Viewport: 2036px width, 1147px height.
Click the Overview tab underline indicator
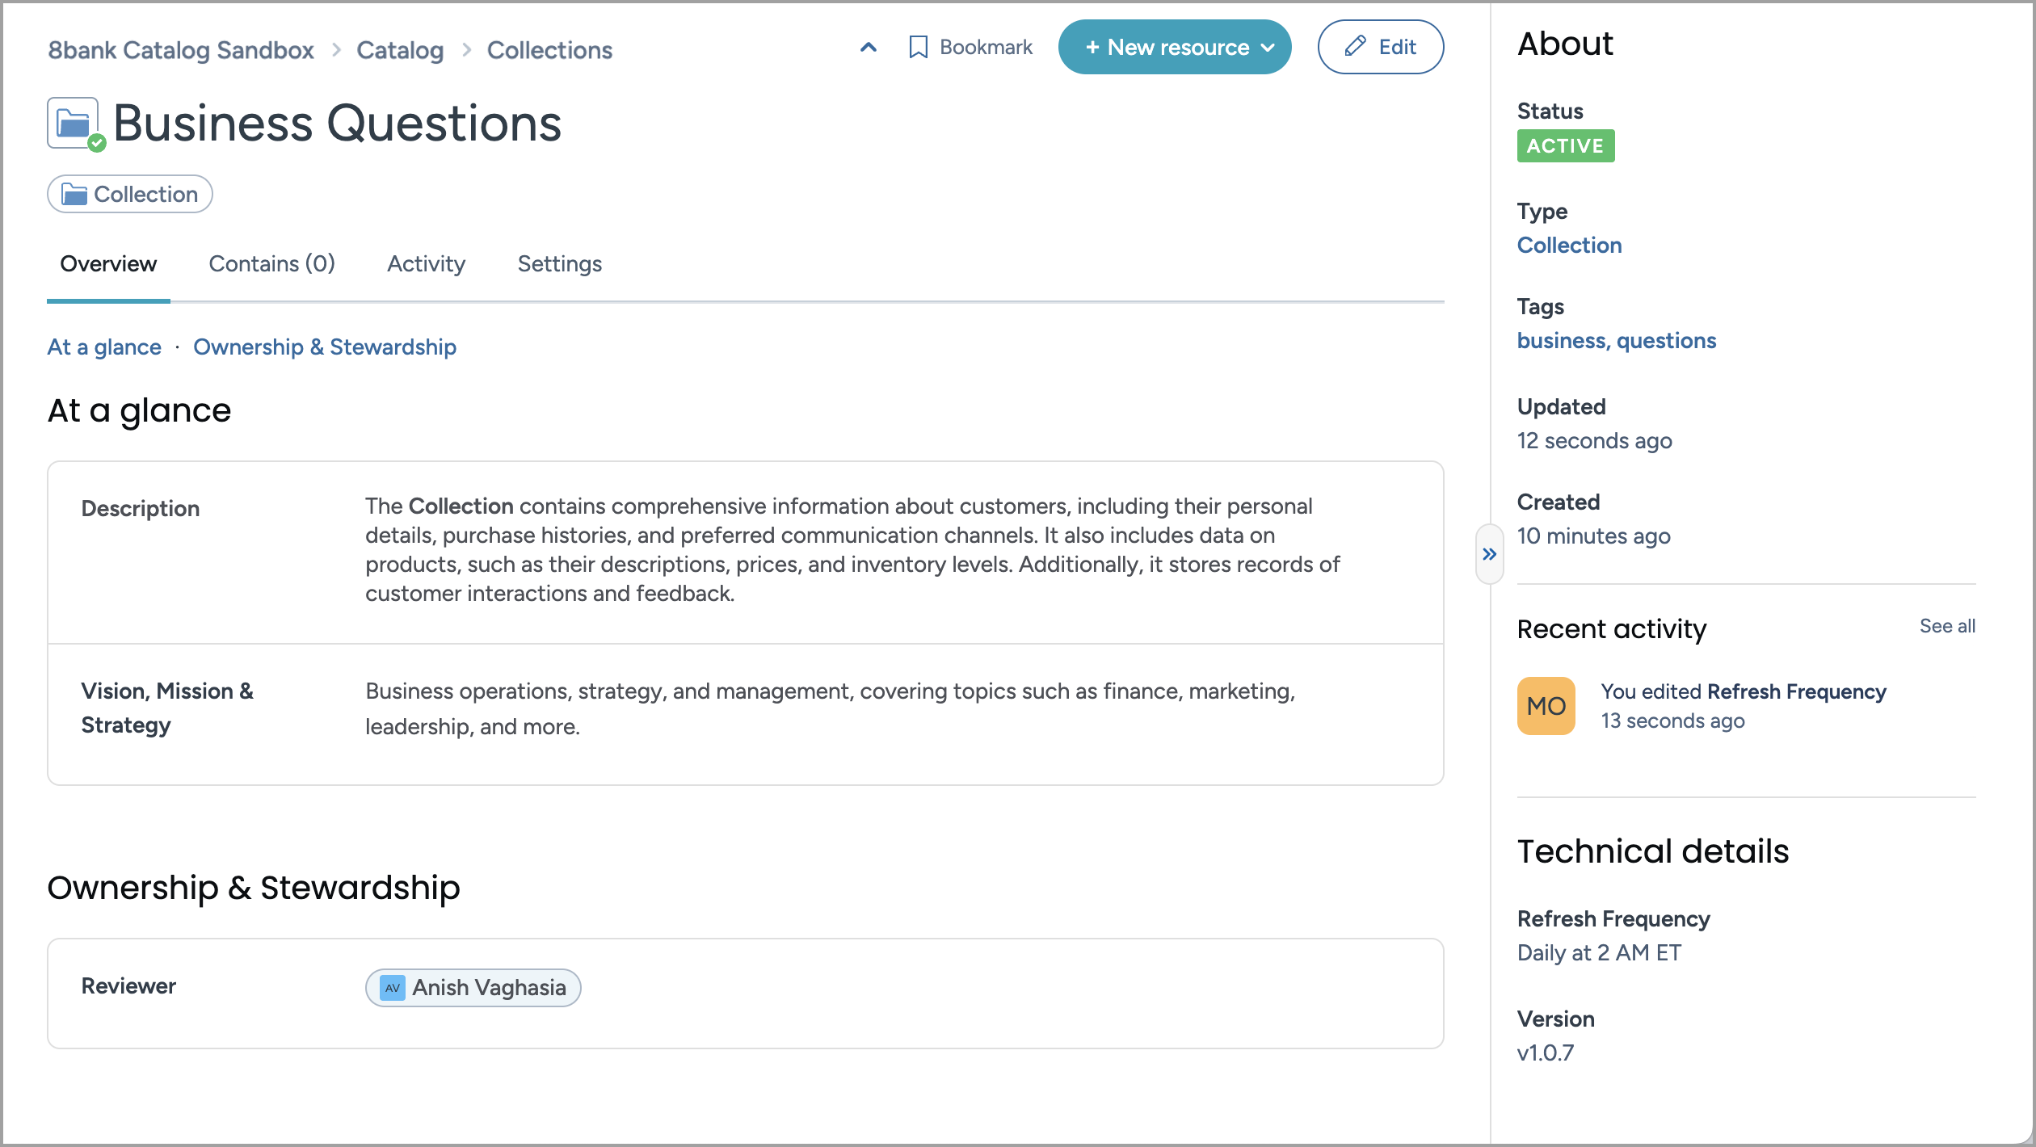(107, 300)
